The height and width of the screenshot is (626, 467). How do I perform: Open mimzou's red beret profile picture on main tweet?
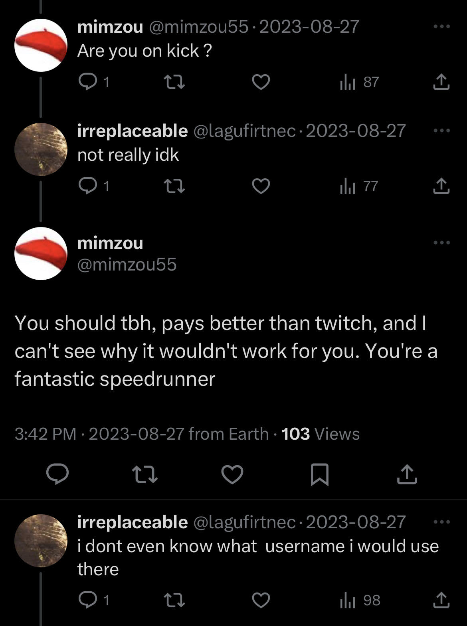pos(41,254)
